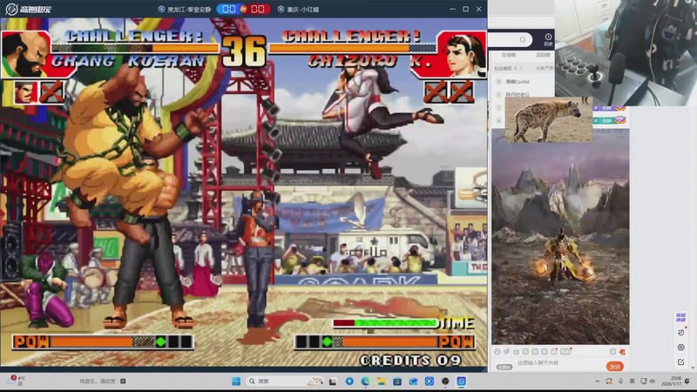The image size is (697, 392).
Task: Open Microsoft Edge from the taskbar
Action: pos(365,382)
